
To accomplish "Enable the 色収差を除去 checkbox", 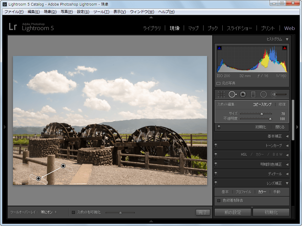I will point(219,201).
